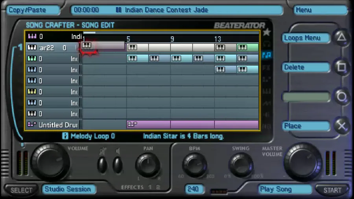Select the purple drum loop at bar 9
Screen dimensions: 354x199
point(193,124)
